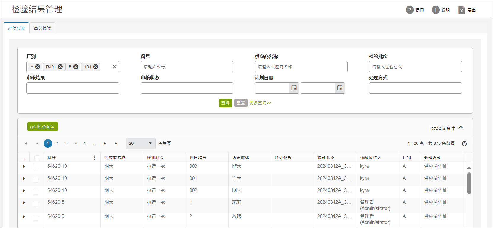This screenshot has width=493, height=228.
Task: Select current page 1 in pager
Action: click(48, 143)
